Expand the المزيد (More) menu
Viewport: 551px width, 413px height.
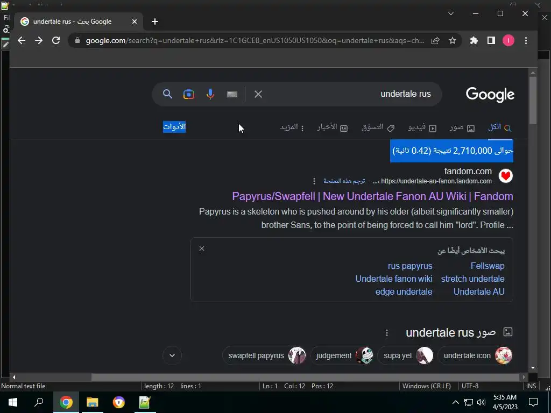click(292, 127)
